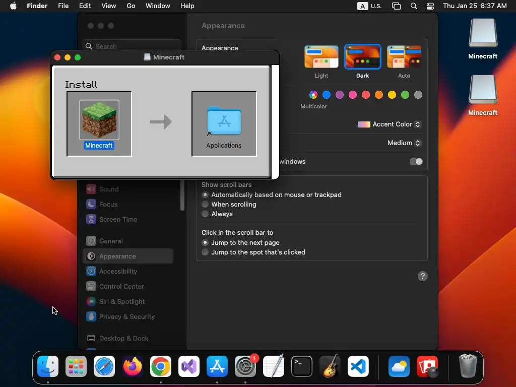516x387 pixels.
Task: Click the Stage Manager menu bar icon
Action: 396,6
